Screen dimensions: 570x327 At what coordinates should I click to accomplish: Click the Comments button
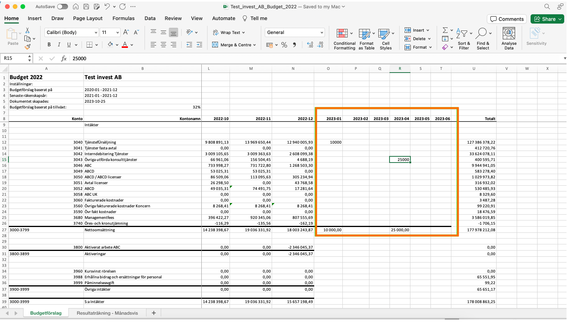(x=507, y=19)
